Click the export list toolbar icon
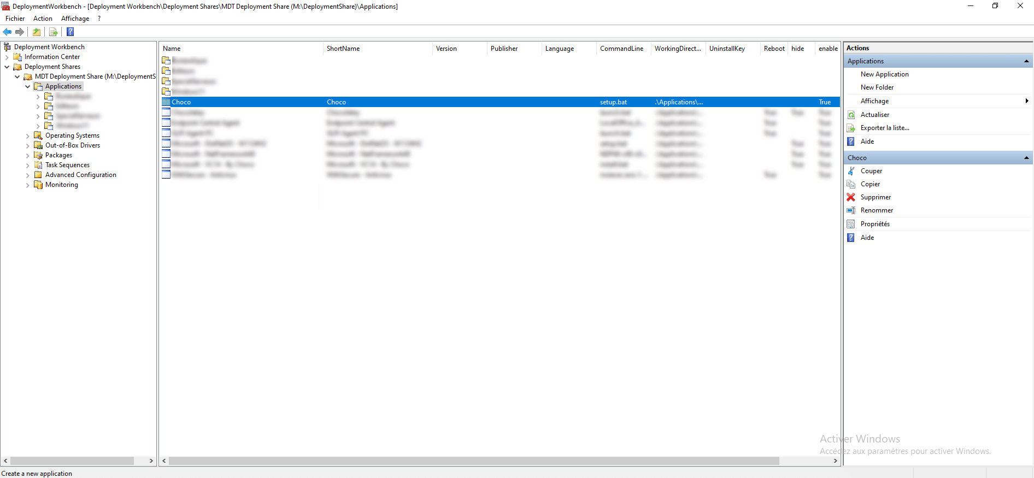This screenshot has height=478, width=1034. [53, 32]
